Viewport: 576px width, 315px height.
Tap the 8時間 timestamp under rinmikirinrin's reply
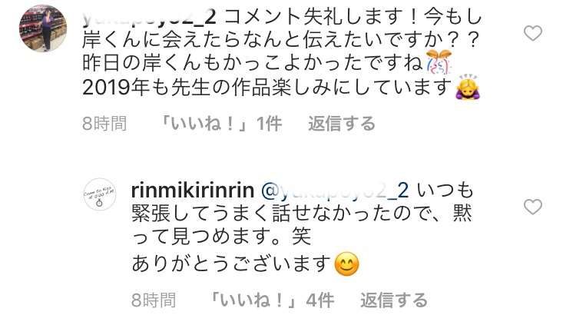tap(154, 300)
